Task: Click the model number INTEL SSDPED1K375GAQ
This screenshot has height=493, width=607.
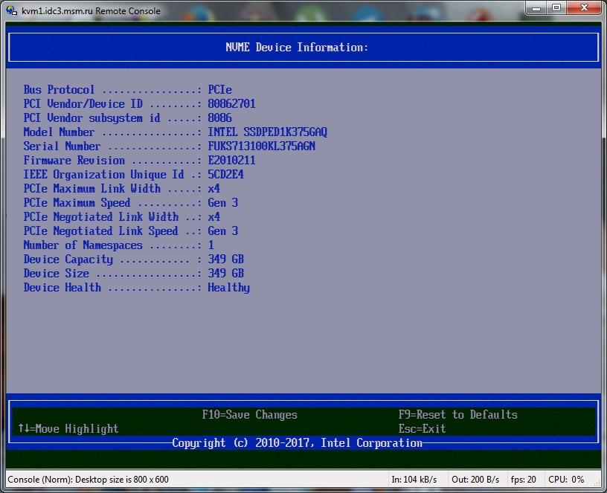Action: tap(268, 132)
